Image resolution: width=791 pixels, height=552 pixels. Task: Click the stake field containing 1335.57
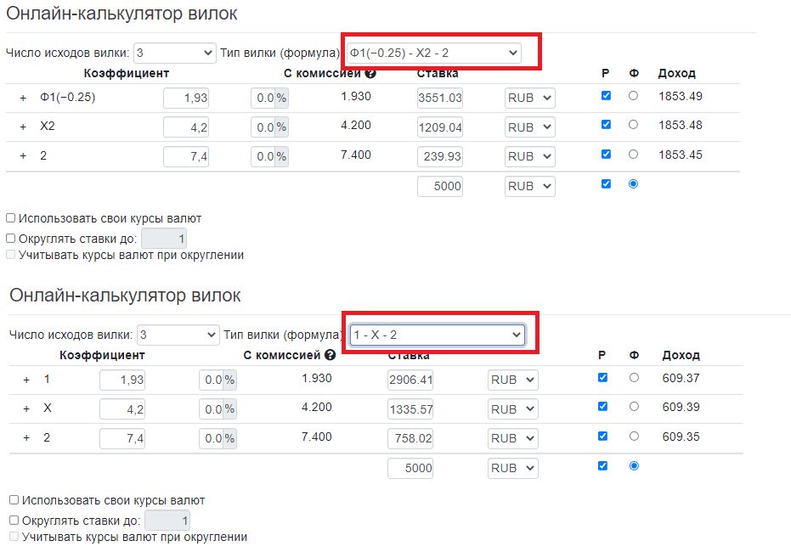pyautogui.click(x=410, y=409)
